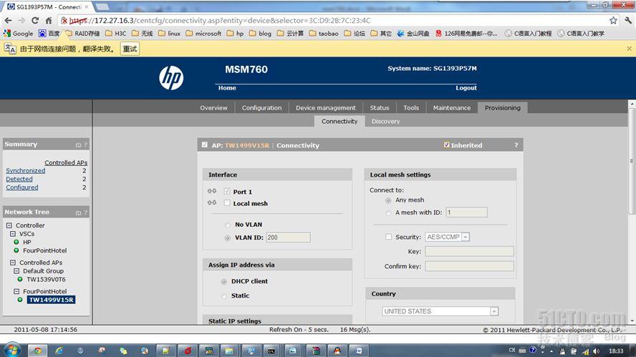
Task: Open the RAID存储 bookmark folder
Action: point(82,33)
